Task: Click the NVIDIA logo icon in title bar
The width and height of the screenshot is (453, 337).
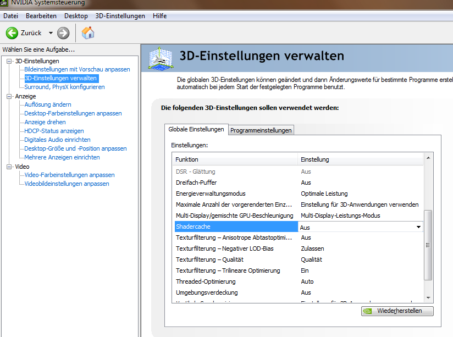Action: [x=4, y=3]
